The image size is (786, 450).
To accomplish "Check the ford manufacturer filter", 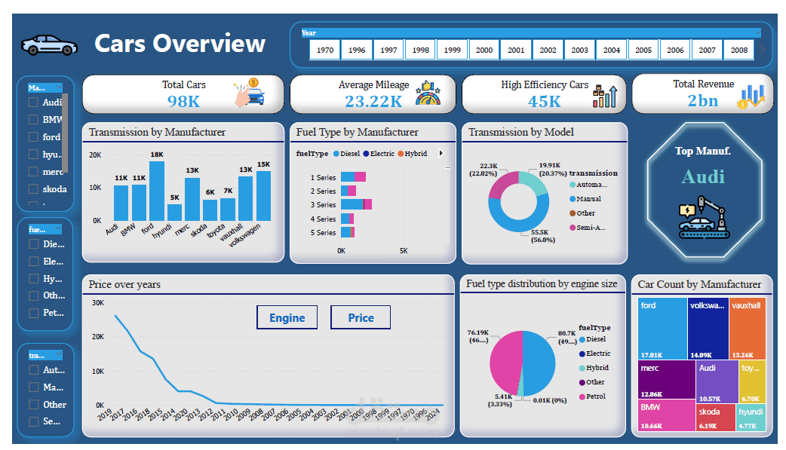I will pos(34,136).
